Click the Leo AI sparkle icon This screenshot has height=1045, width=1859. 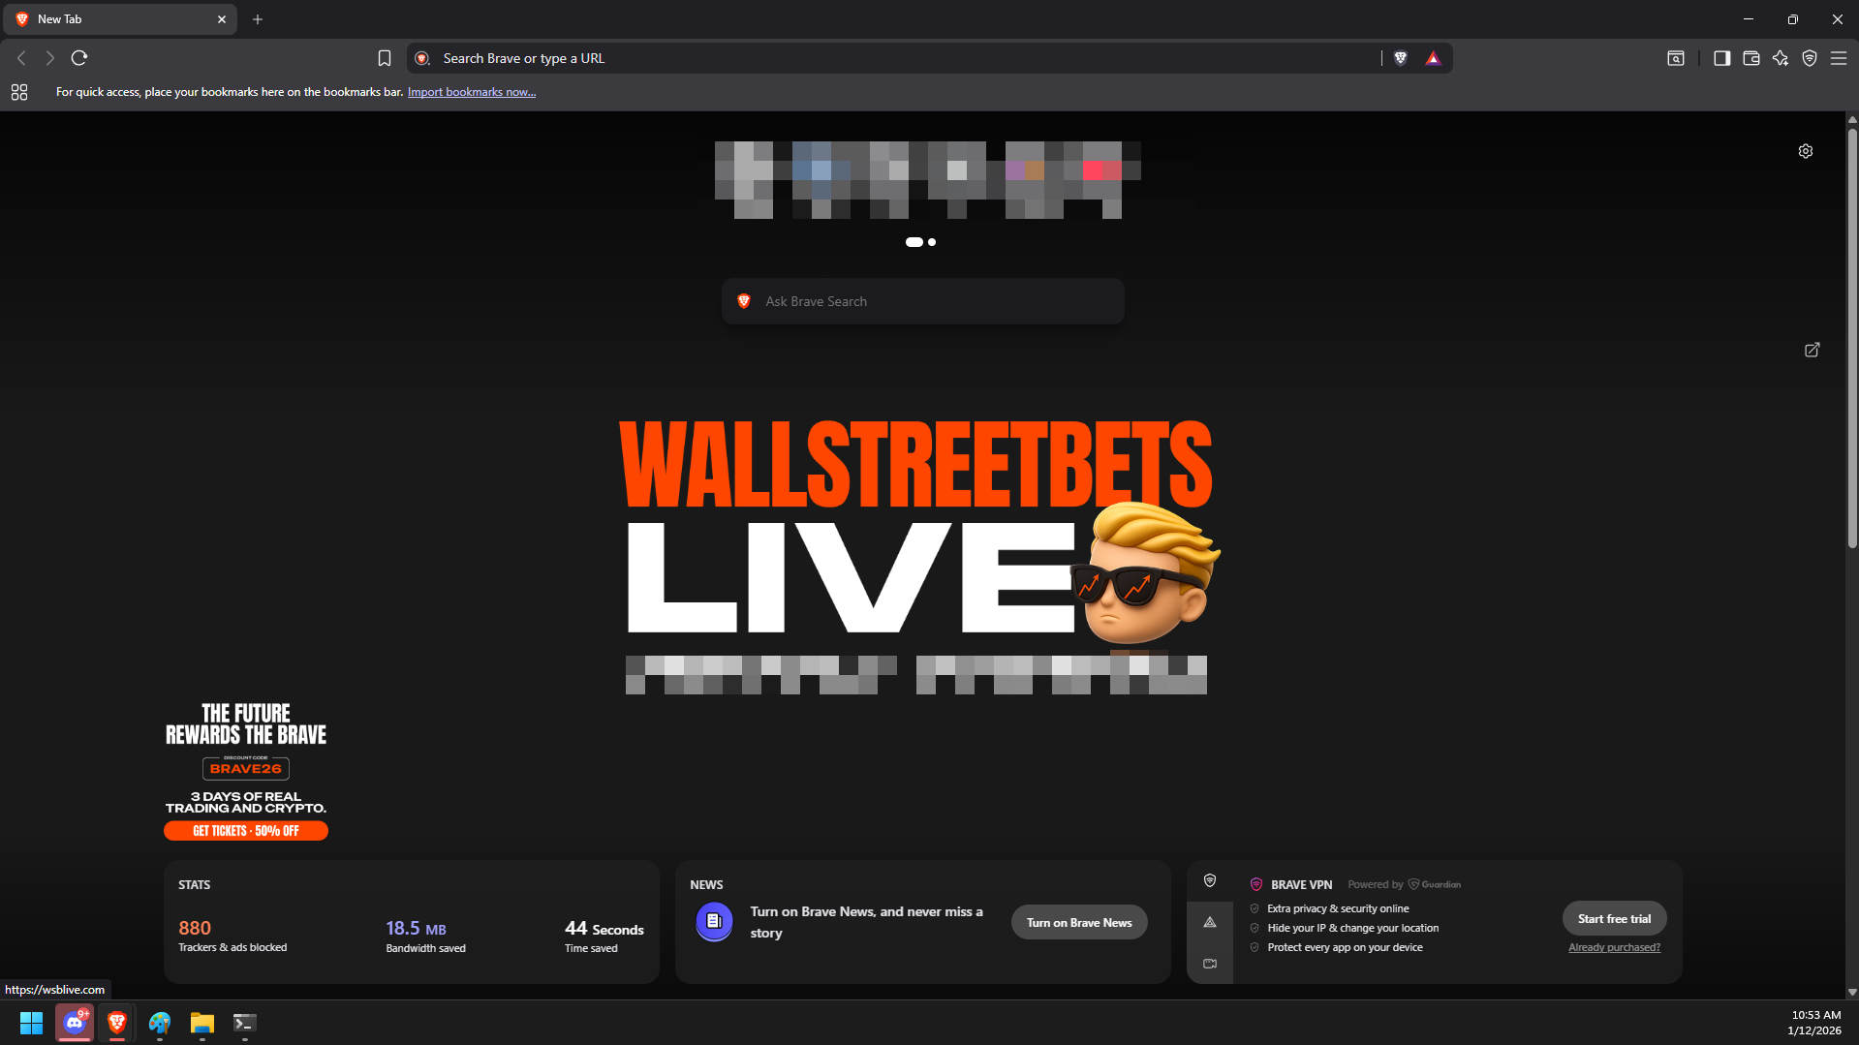click(1780, 58)
